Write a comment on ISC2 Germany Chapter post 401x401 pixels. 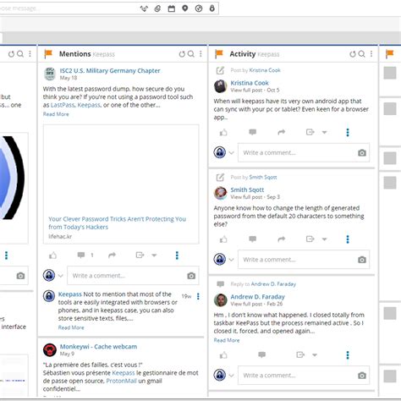point(133,276)
